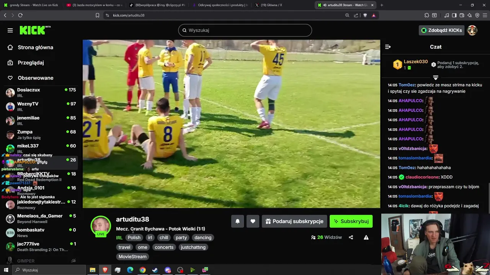490x275 pixels.
Task: Click Zdobądź KICKs button
Action: point(441,30)
